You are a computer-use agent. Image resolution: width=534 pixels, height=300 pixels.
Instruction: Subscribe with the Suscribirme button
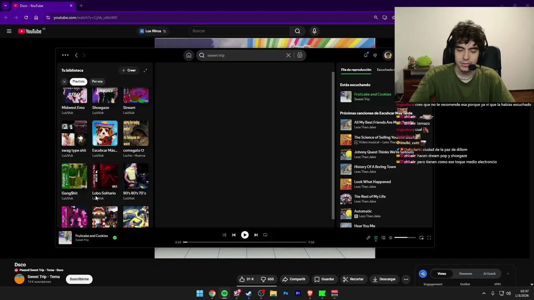coord(79,279)
